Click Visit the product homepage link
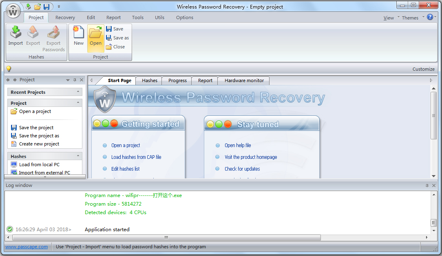The image size is (442, 256). click(x=251, y=157)
